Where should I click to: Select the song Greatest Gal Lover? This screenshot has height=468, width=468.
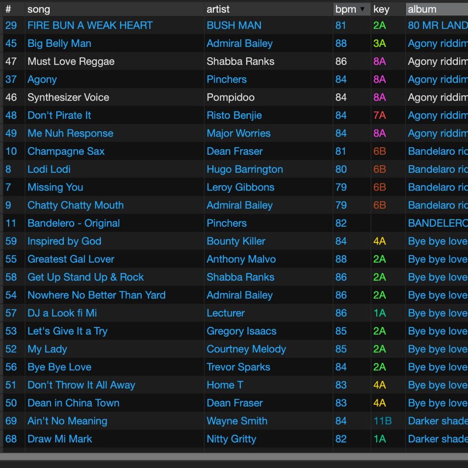[x=71, y=259]
